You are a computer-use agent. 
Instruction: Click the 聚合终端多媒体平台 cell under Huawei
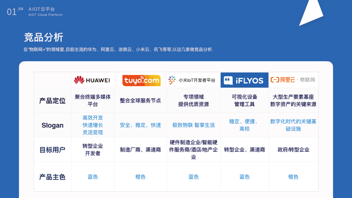tap(93, 100)
